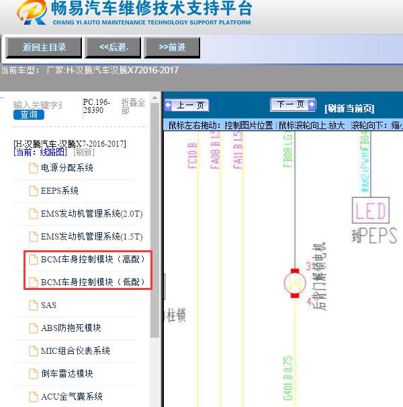403x407 pixels.
Task: Click document icon beside 倒车雷达模块
Action: point(33,373)
